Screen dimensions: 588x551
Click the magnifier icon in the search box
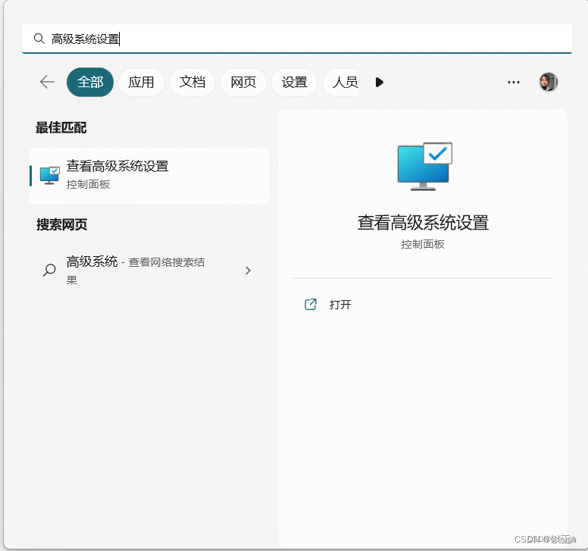[39, 39]
